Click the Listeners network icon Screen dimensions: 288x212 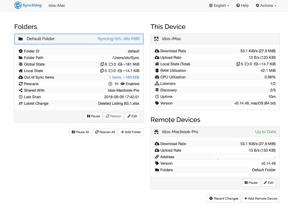click(x=157, y=84)
